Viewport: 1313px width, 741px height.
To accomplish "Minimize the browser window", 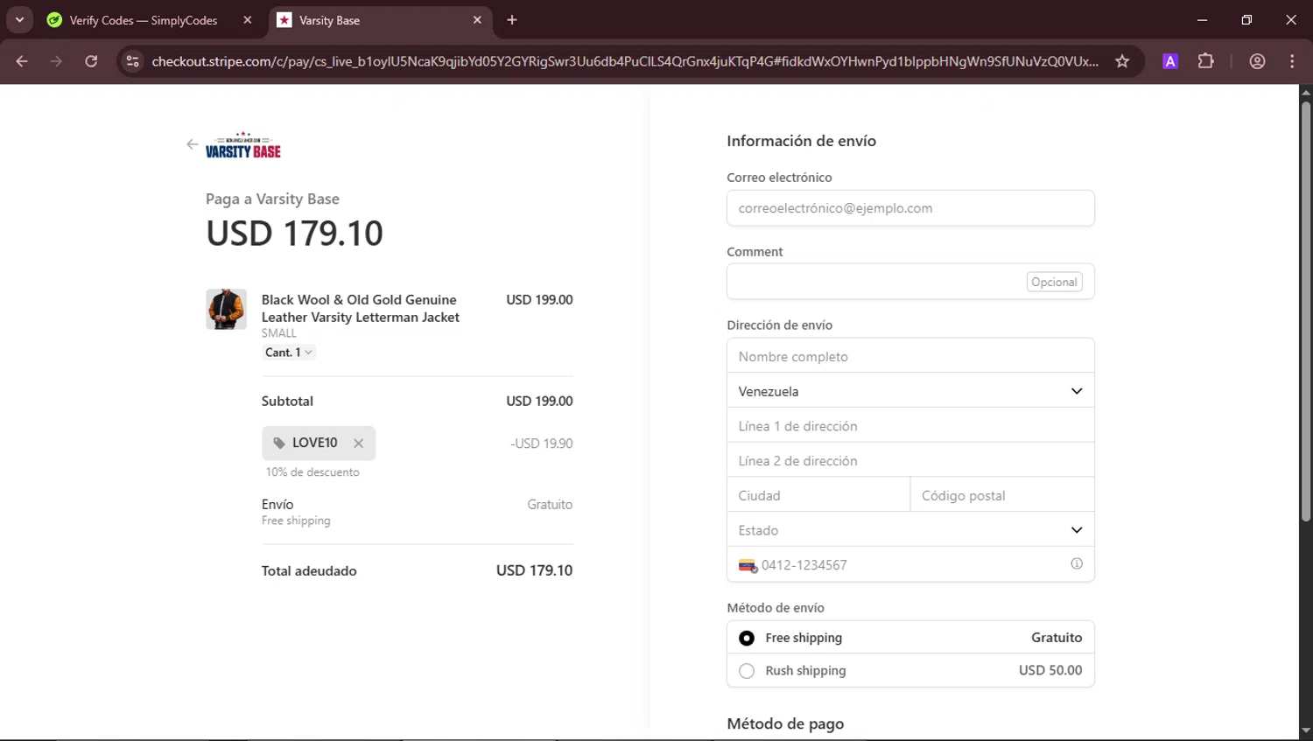I will [x=1202, y=20].
